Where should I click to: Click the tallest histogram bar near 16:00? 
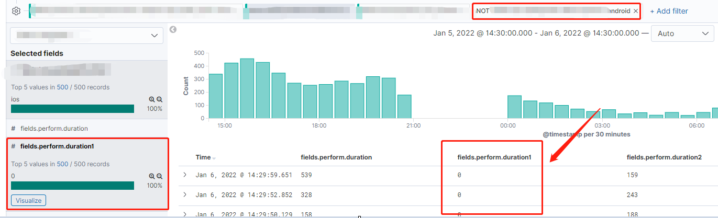[247, 88]
